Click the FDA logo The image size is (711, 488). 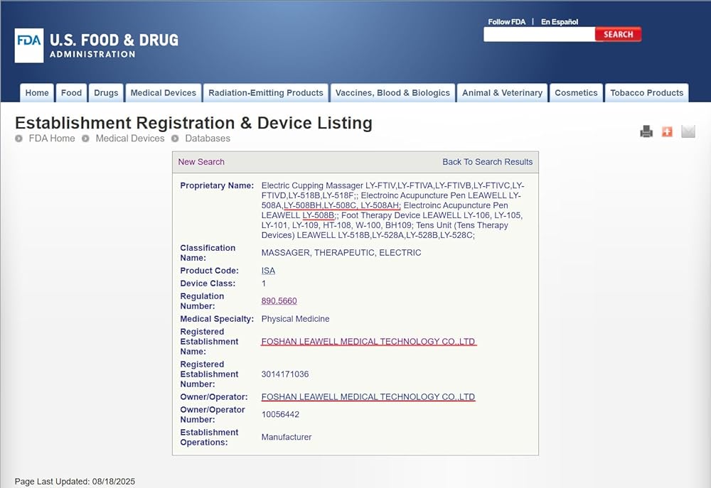coord(29,45)
